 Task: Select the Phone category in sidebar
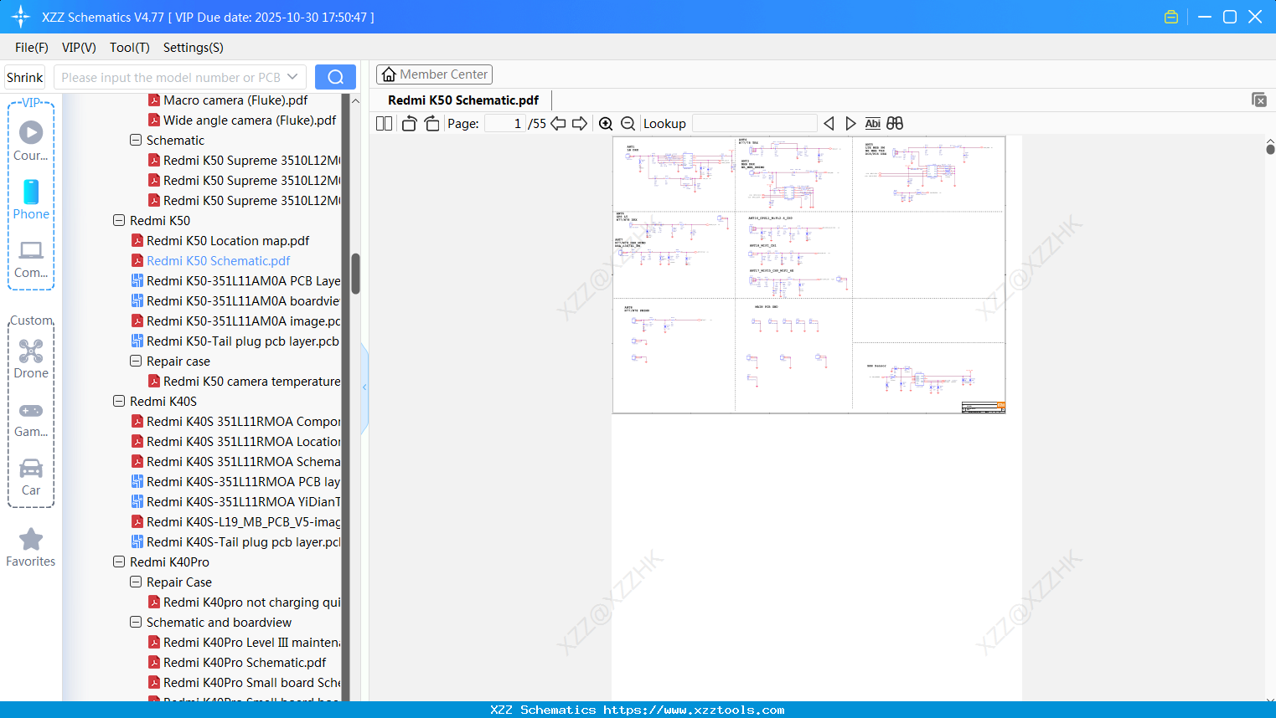(31, 200)
